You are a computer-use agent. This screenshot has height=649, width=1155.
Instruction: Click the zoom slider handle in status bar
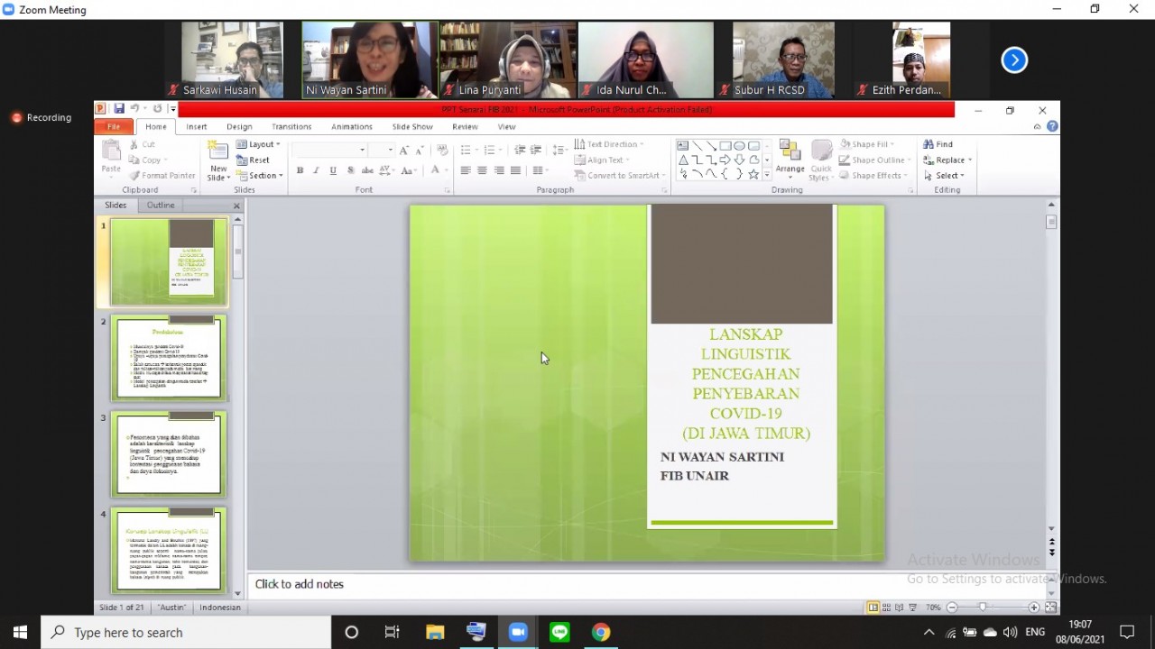click(x=983, y=608)
